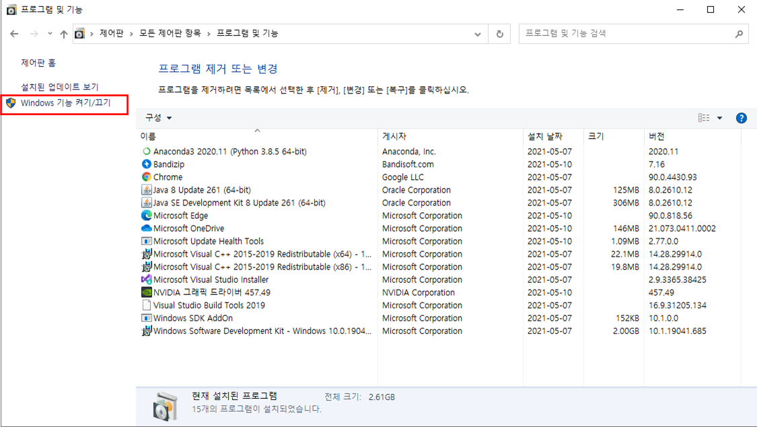The image size is (757, 427).
Task: Click the control panel icon in address bar
Action: [79, 33]
